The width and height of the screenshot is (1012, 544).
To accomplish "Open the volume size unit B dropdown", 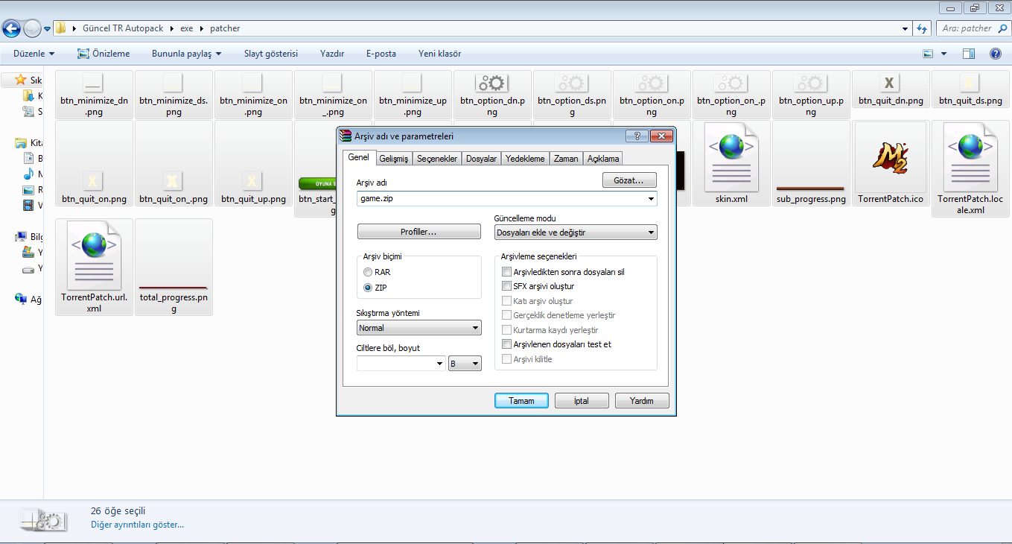I will tap(465, 364).
